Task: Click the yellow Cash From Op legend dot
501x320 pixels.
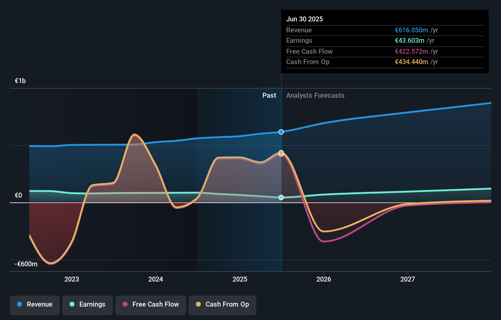Action: pos(199,304)
